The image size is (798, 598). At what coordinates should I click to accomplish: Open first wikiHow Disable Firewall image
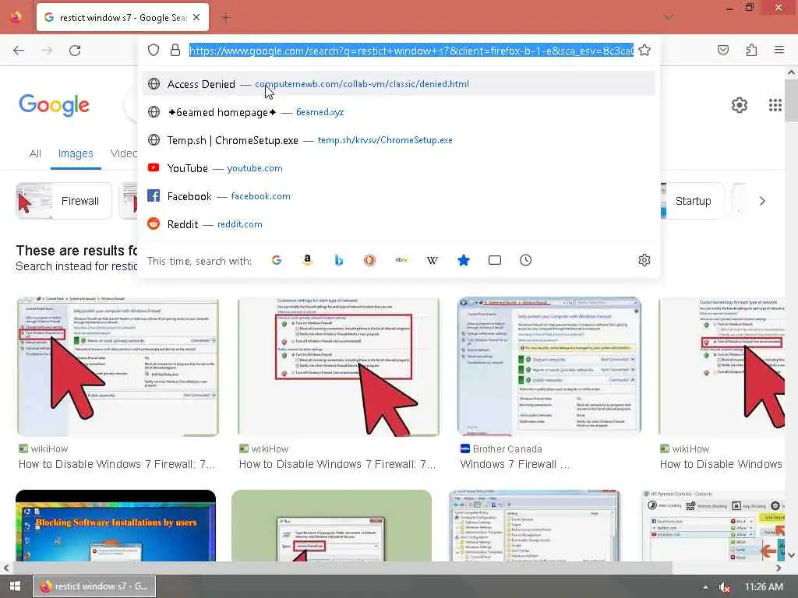118,367
